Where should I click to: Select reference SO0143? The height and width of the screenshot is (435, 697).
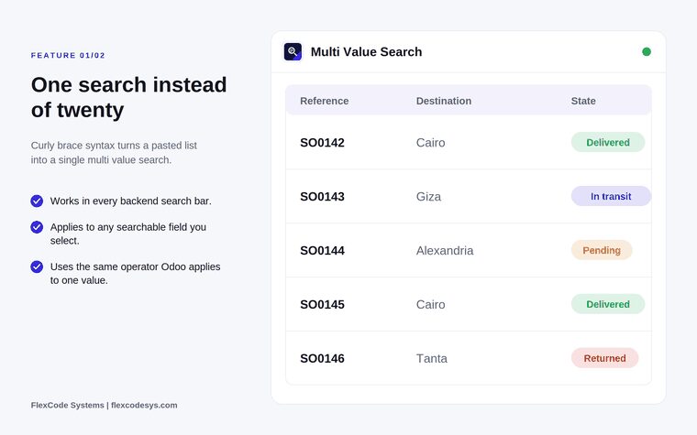[x=322, y=197]
